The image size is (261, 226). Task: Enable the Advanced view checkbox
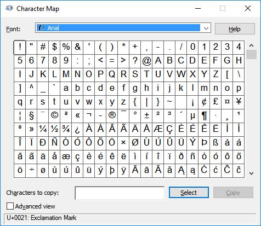point(10,206)
